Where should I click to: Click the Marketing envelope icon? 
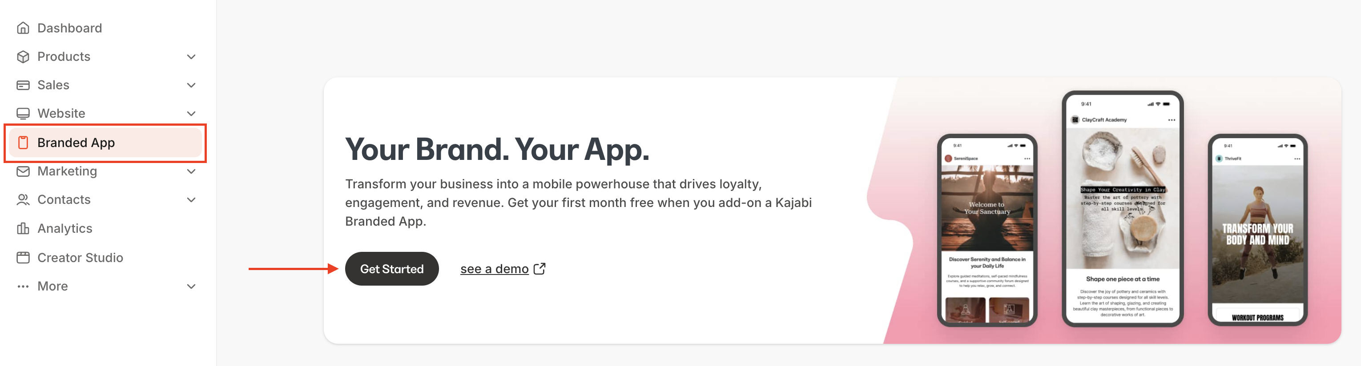tap(23, 171)
